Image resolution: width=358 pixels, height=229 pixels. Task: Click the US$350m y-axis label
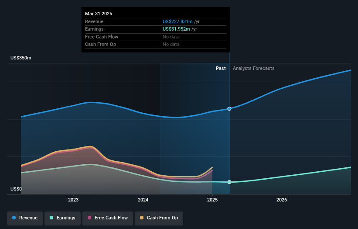click(21, 58)
